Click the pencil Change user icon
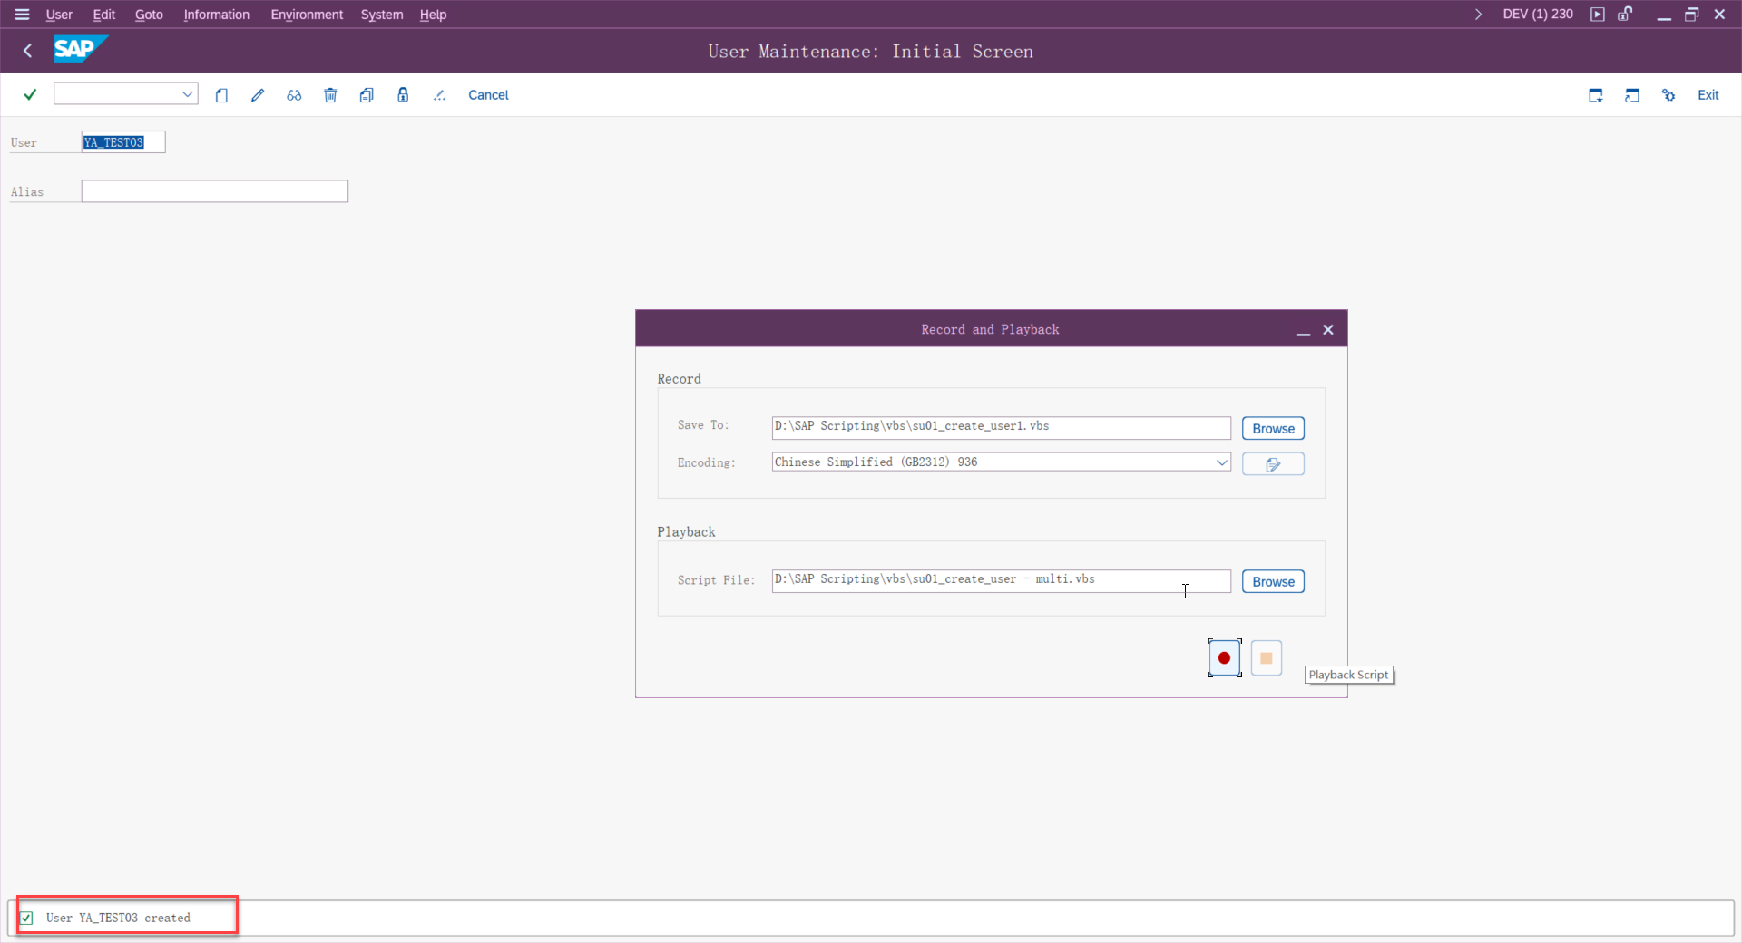 coord(258,95)
